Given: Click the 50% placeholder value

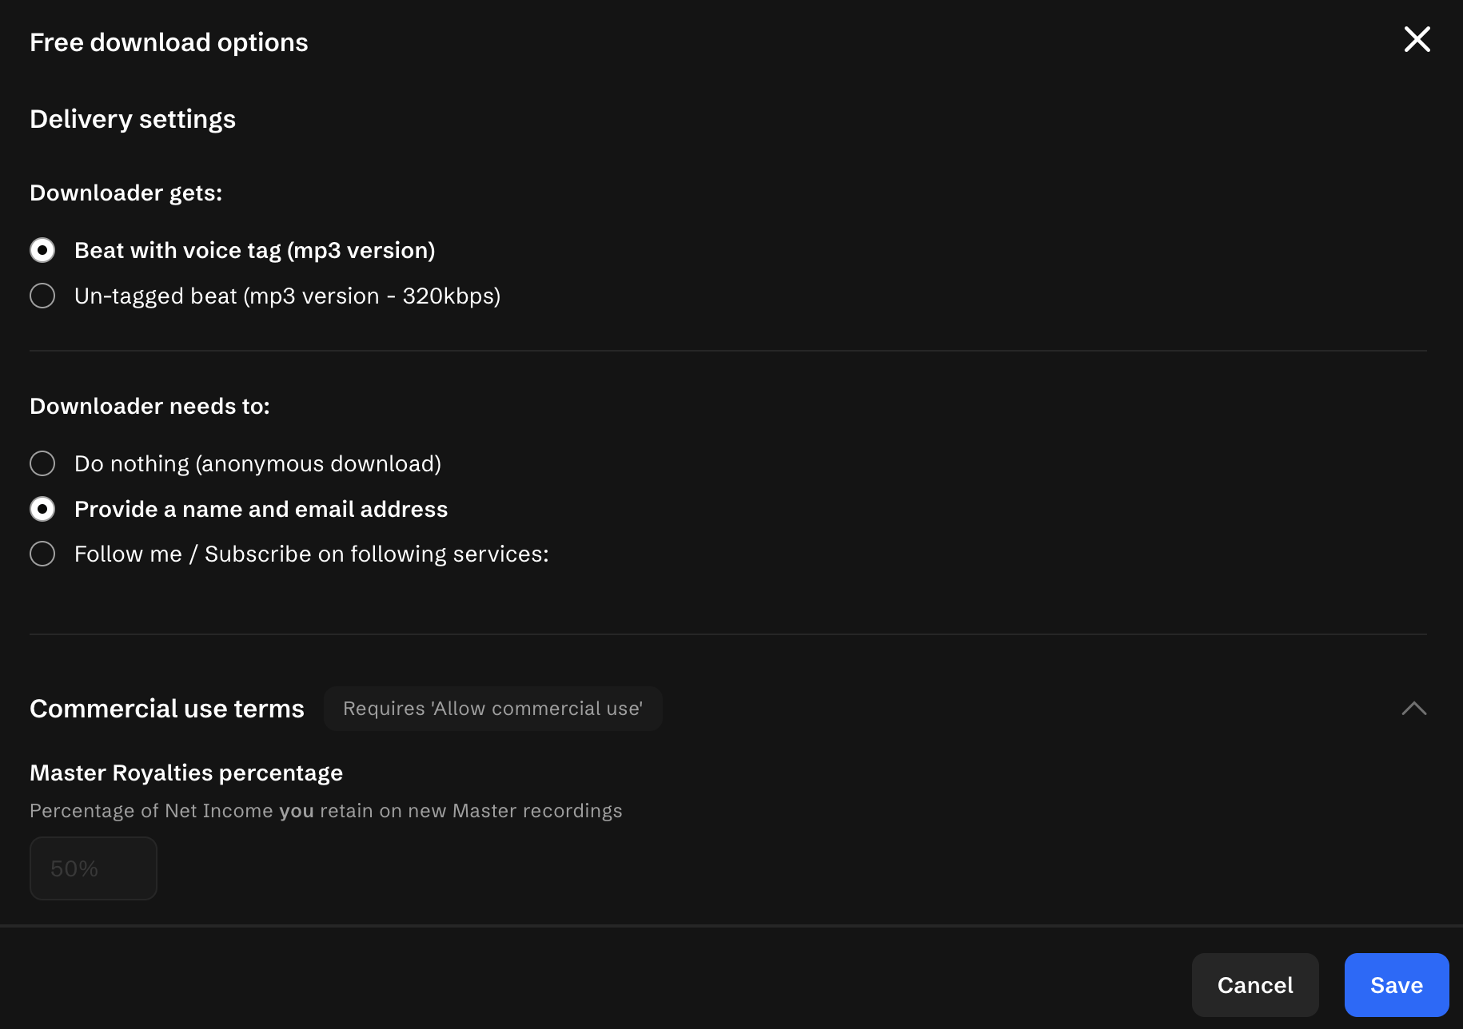Looking at the screenshot, I should click(x=74, y=868).
